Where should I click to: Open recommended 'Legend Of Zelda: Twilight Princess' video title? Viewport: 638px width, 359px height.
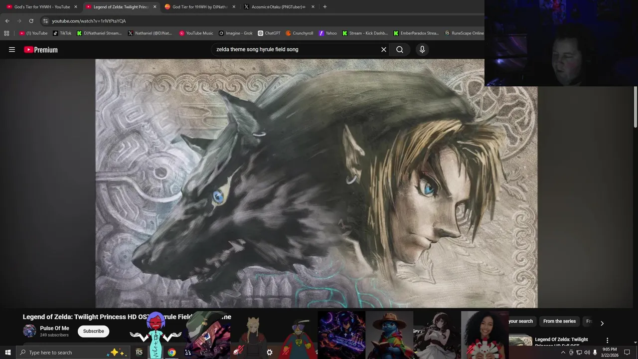(x=561, y=341)
